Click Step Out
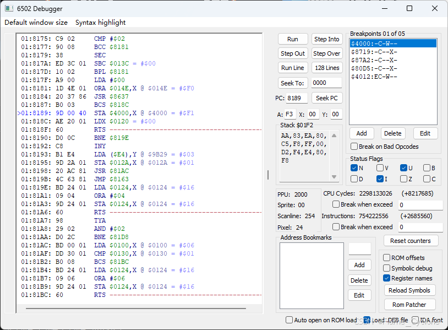Viewport: 448px width, 330px height. 293,53
